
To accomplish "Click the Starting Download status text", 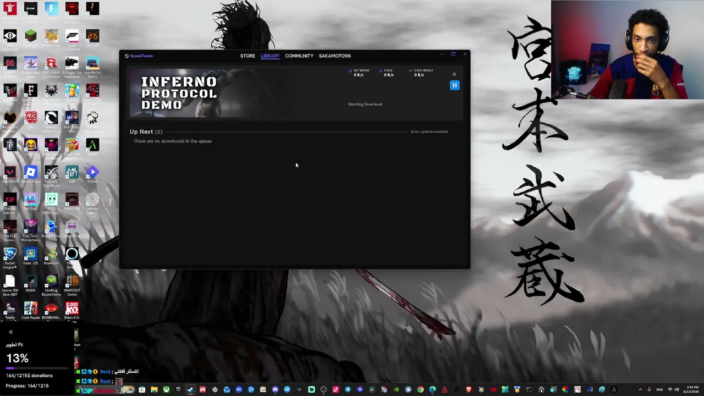I will (365, 104).
